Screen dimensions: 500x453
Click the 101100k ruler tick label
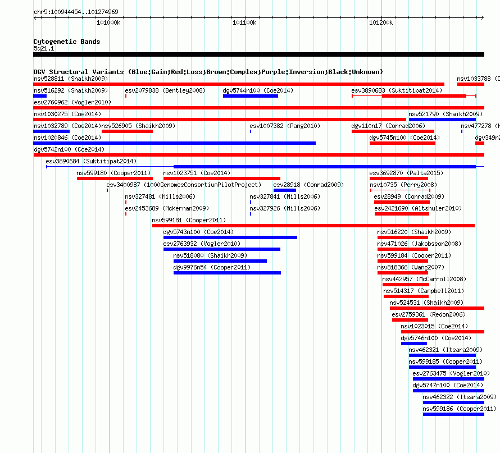pos(244,22)
